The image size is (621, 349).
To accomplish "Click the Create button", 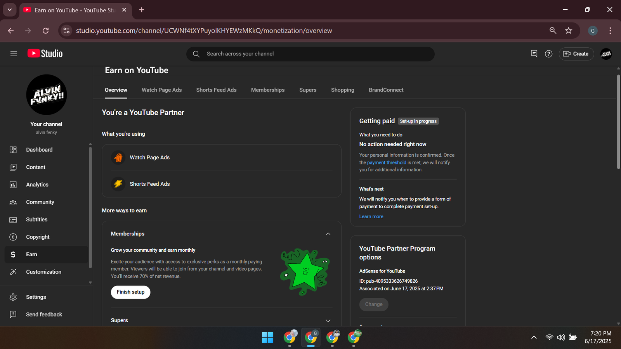I will click(x=576, y=54).
